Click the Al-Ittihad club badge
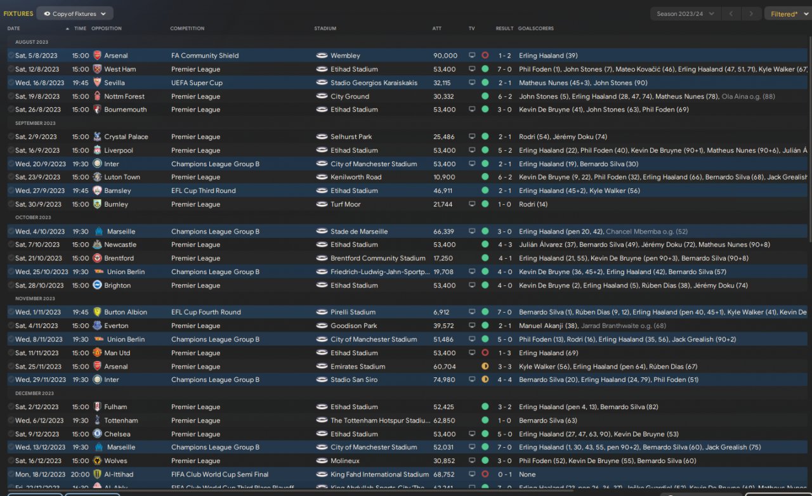This screenshot has width=812, height=496. click(97, 474)
